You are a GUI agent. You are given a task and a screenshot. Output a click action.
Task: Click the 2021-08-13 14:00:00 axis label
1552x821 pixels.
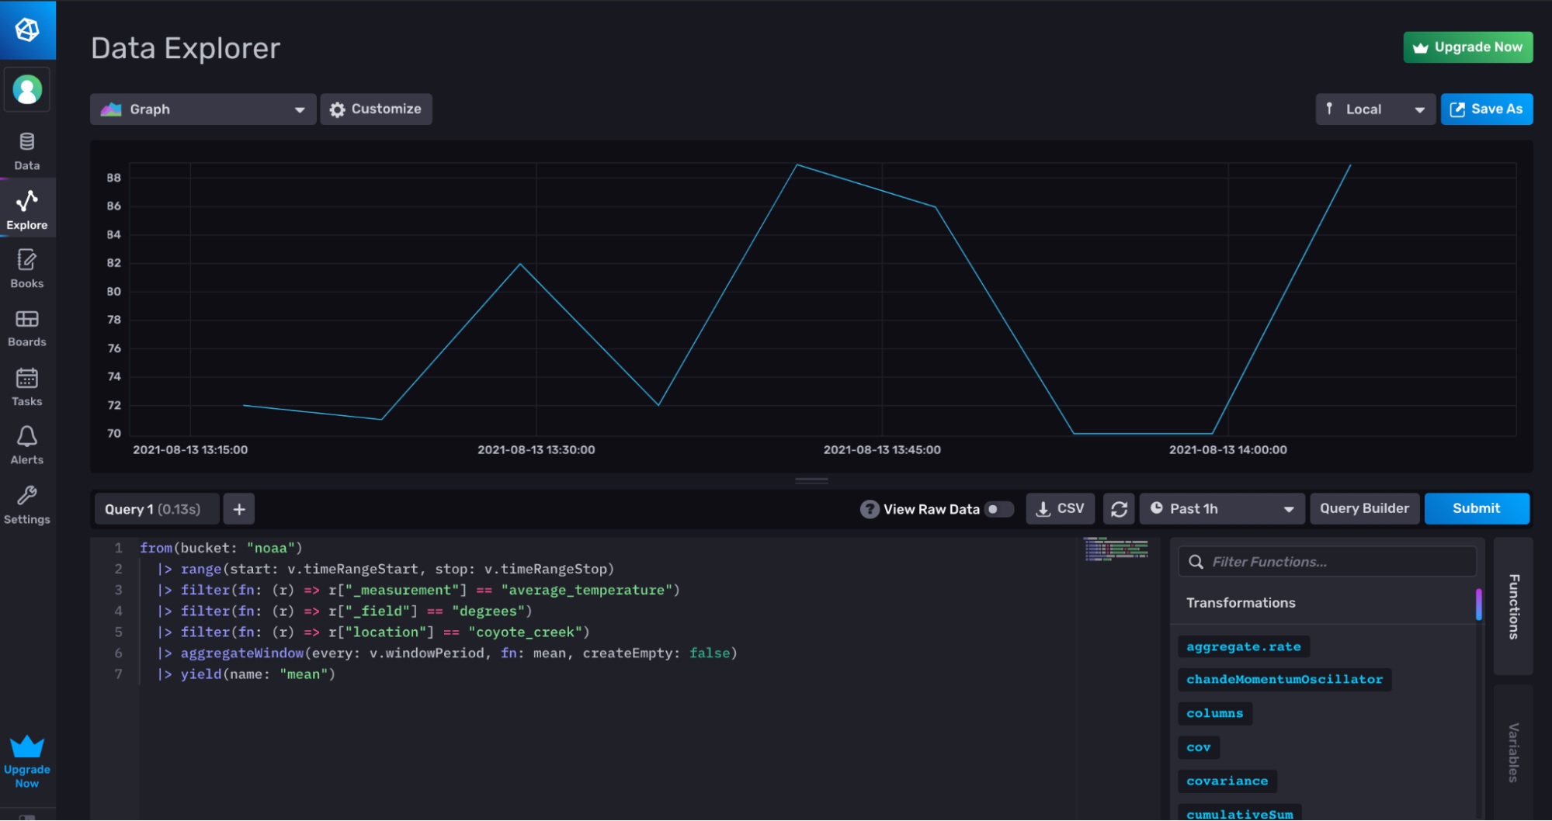pos(1228,450)
